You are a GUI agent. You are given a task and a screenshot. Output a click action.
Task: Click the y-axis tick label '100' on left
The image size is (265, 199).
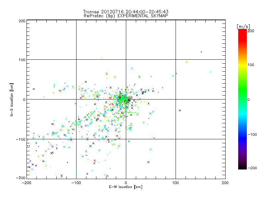coord(22,60)
